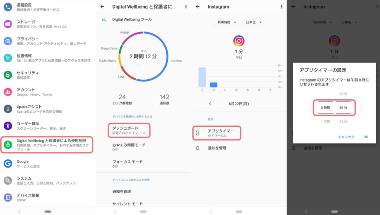
Task: Open 利用時間 dropdown on Instagram screen
Action: click(226, 22)
